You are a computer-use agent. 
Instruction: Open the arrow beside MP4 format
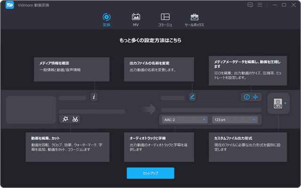[285, 103]
